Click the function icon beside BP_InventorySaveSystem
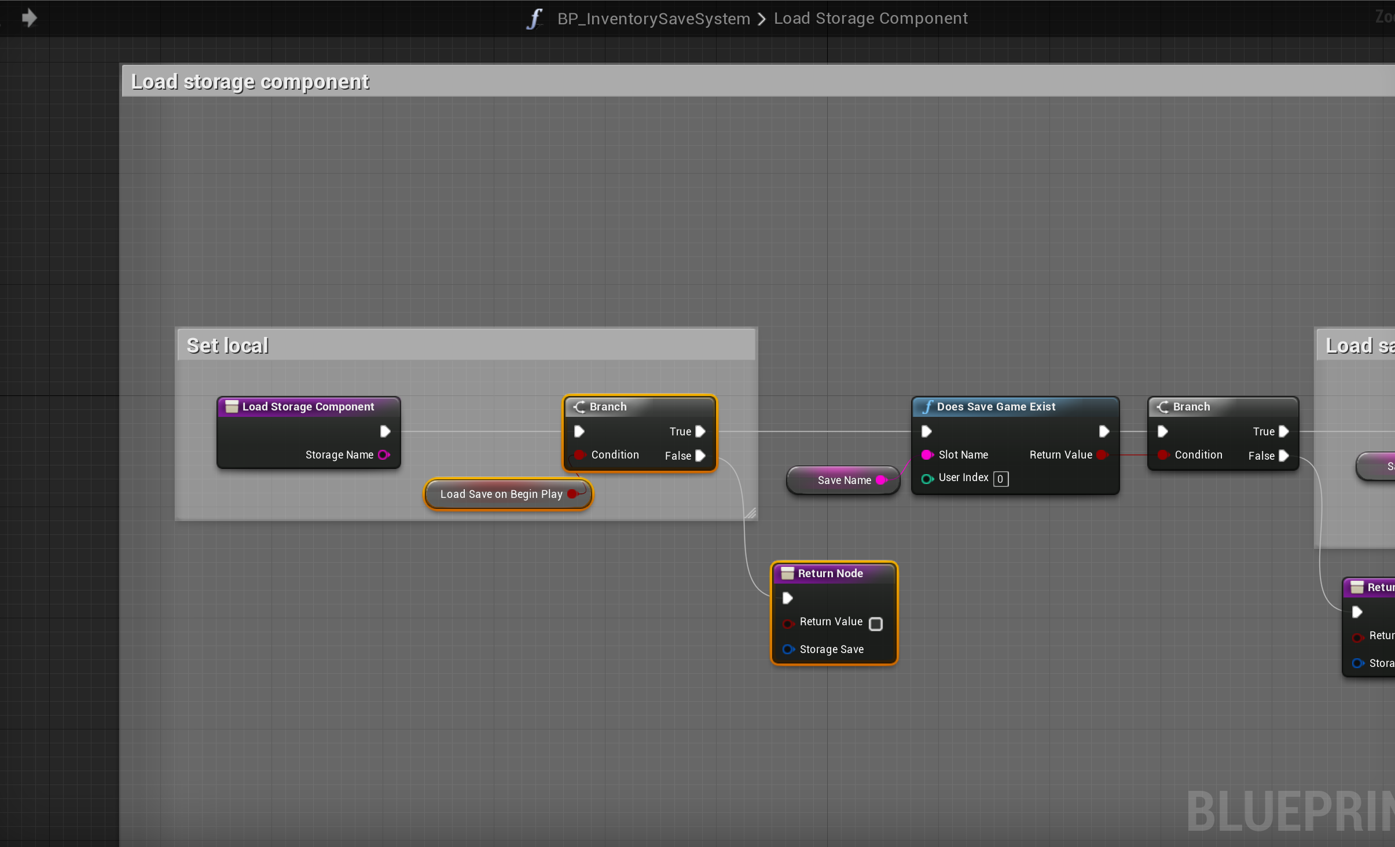Viewport: 1395px width, 847px height. coord(534,19)
